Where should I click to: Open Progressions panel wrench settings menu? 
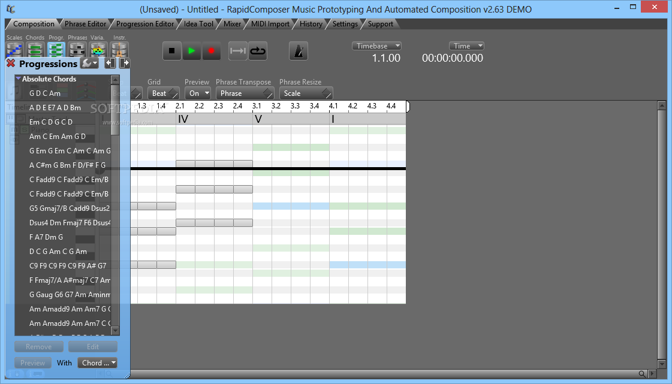pos(89,64)
